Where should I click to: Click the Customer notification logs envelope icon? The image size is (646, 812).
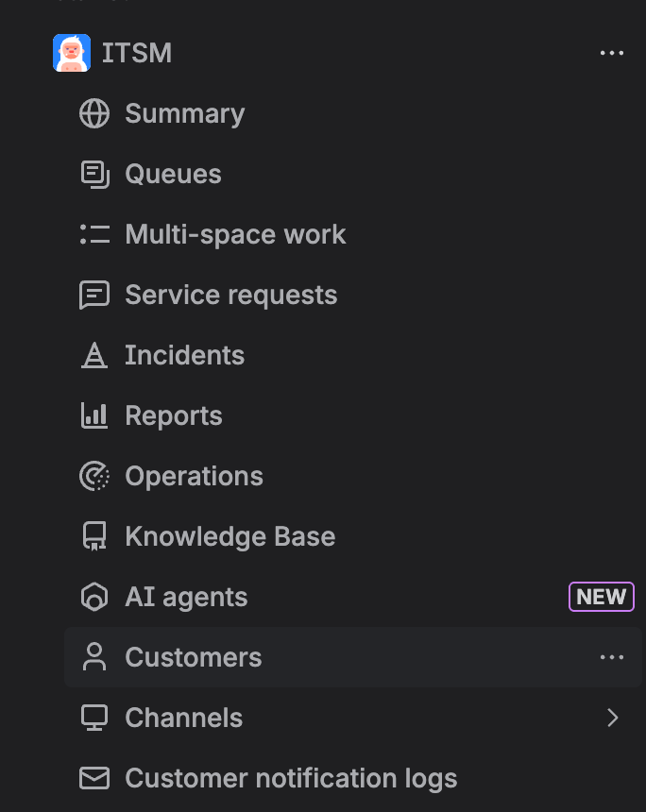[94, 778]
